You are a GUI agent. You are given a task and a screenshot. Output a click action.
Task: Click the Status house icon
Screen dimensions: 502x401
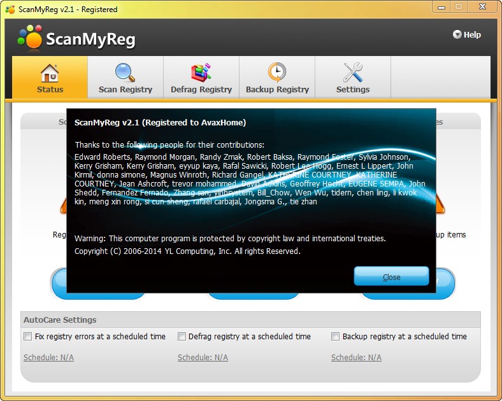pyautogui.click(x=50, y=73)
